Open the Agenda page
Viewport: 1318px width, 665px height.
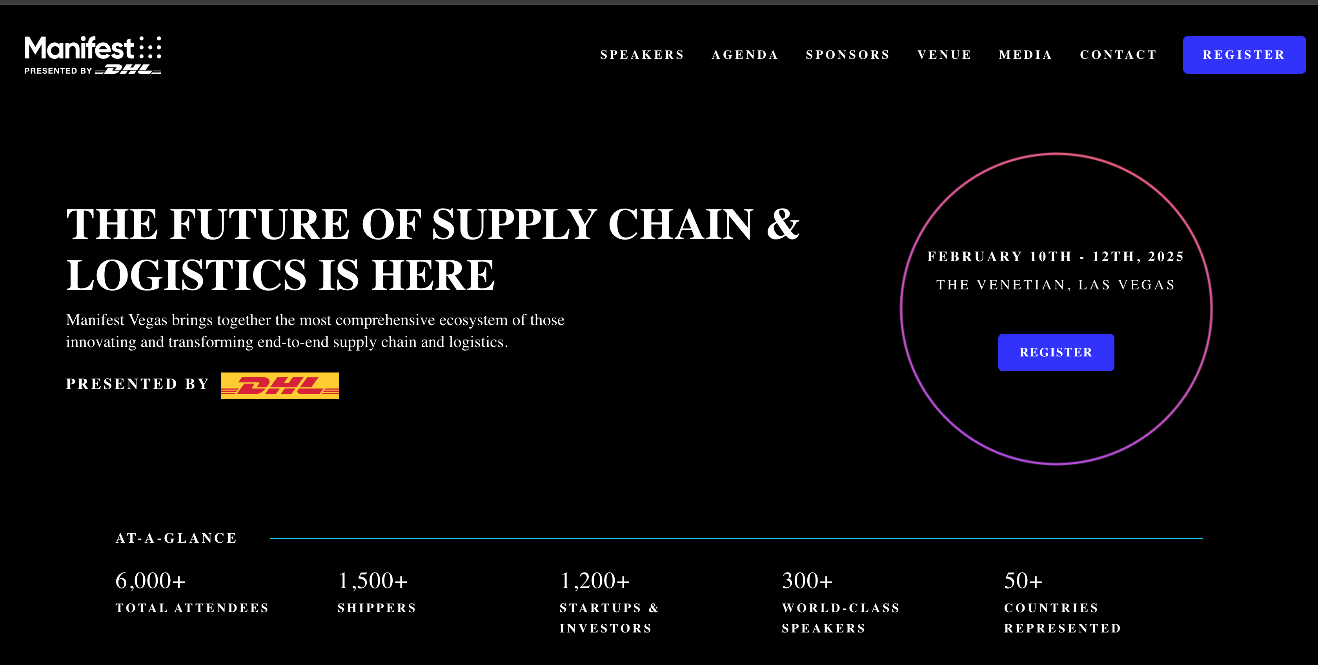[x=745, y=55]
